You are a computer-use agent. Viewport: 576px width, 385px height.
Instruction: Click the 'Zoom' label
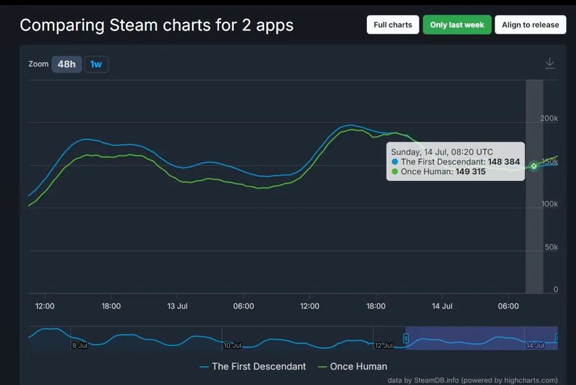tap(39, 64)
